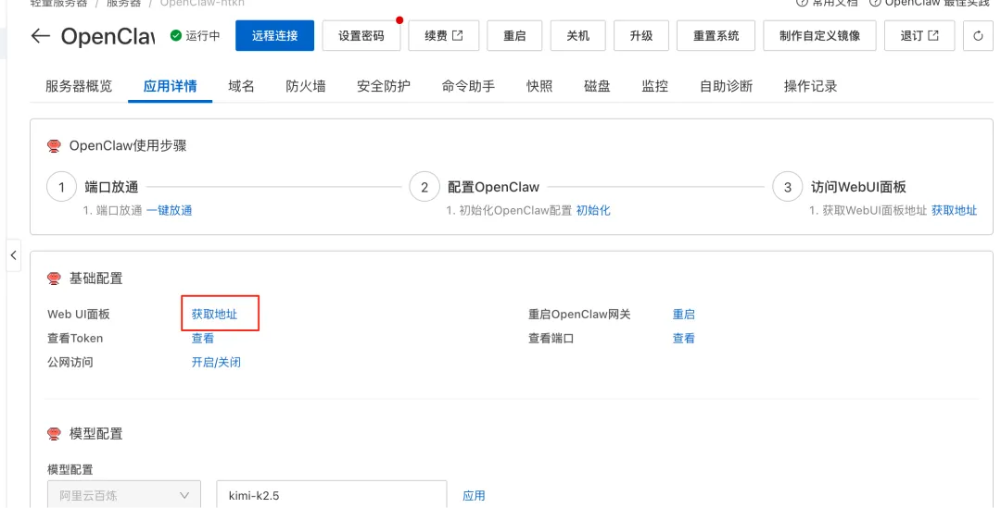Open the 自助诊断 tab
1001x508 pixels.
click(726, 86)
